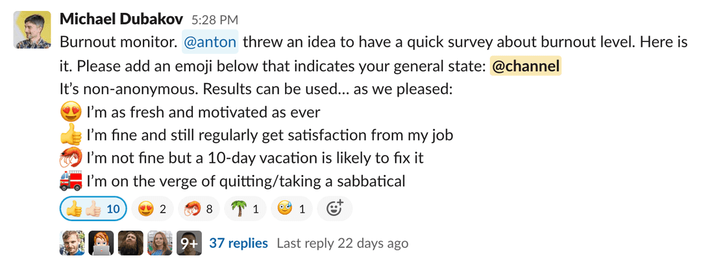
Task: Toggle the heart-eyes reaction with count 2
Action: [153, 209]
